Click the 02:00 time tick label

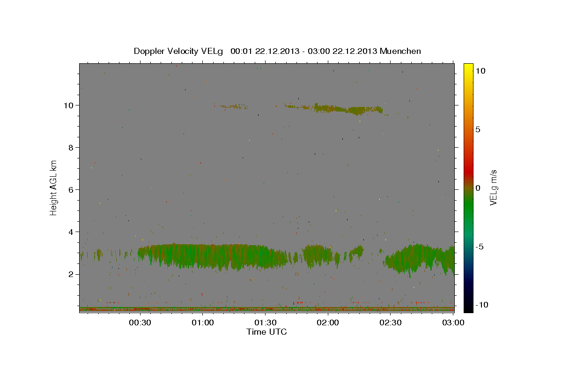click(328, 322)
